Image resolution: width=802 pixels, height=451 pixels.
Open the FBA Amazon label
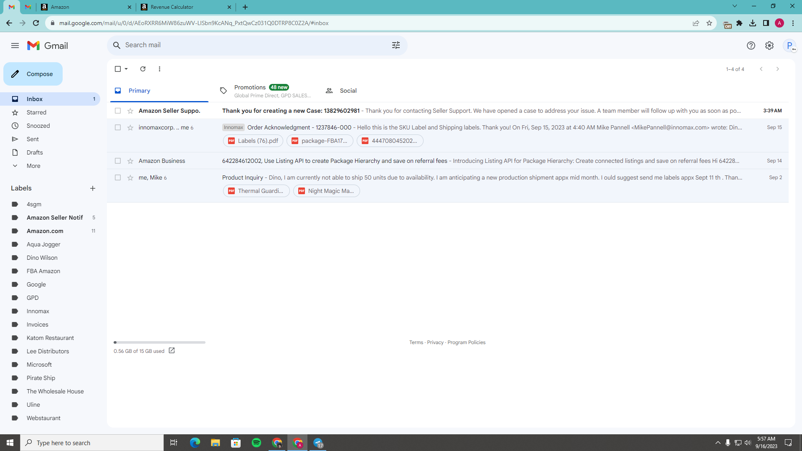tap(50, 271)
